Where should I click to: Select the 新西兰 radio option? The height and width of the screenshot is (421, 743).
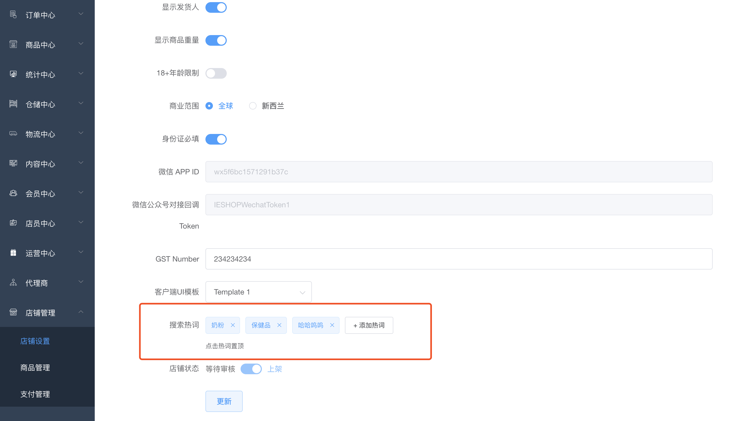[253, 106]
